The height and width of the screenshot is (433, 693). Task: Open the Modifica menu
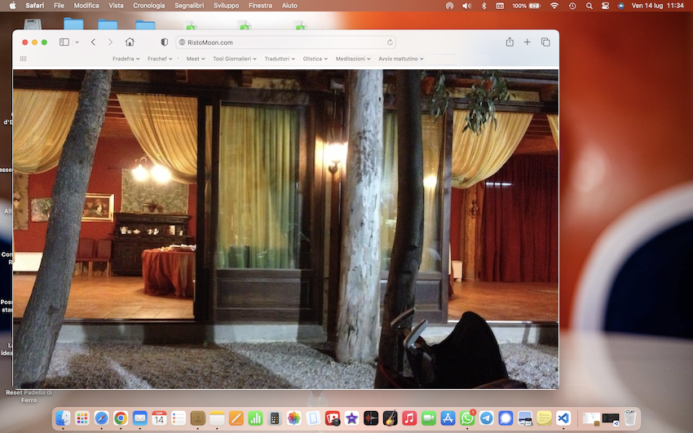[86, 6]
